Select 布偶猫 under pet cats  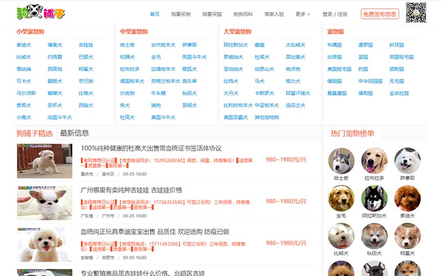click(334, 45)
